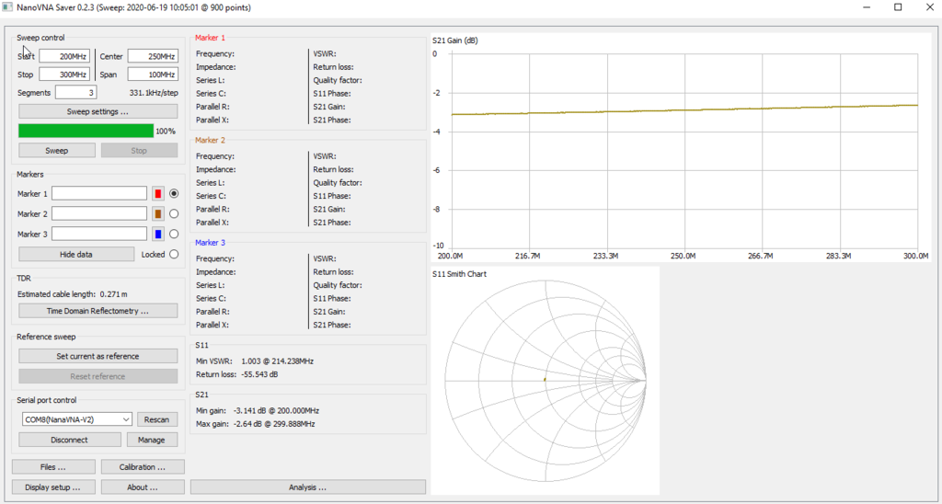Open Time Domain Reflectometry window
The width and height of the screenshot is (942, 504).
pyautogui.click(x=98, y=311)
